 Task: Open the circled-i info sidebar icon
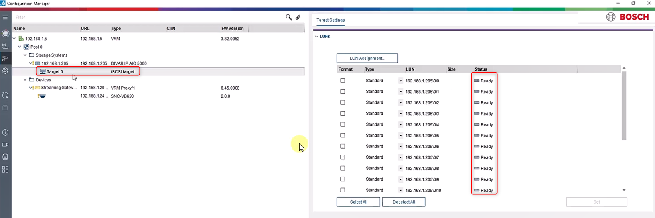click(5, 132)
